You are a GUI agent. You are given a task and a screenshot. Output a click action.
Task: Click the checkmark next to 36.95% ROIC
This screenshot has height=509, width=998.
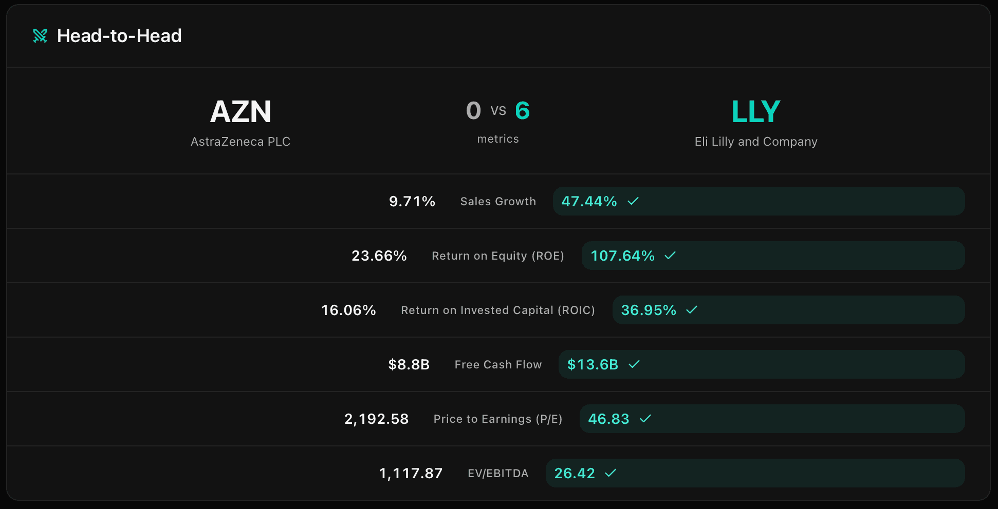(692, 310)
